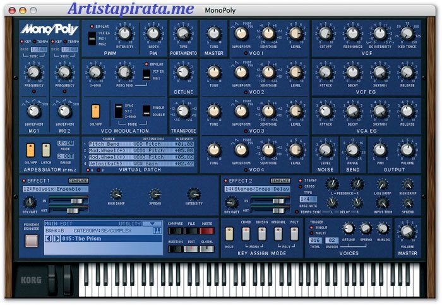Click the MG2 Waveform knob
The width and height of the screenshot is (442, 305).
[64, 111]
